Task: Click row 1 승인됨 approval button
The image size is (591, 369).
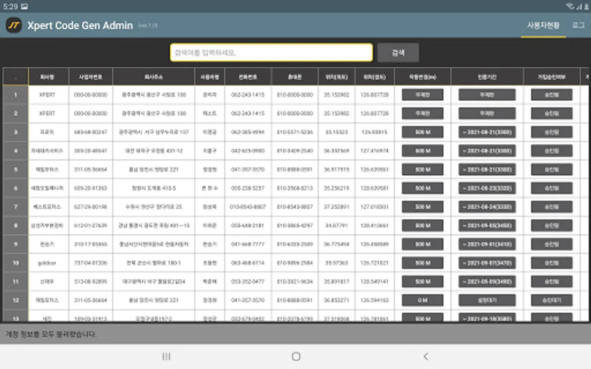Action: pyautogui.click(x=552, y=95)
